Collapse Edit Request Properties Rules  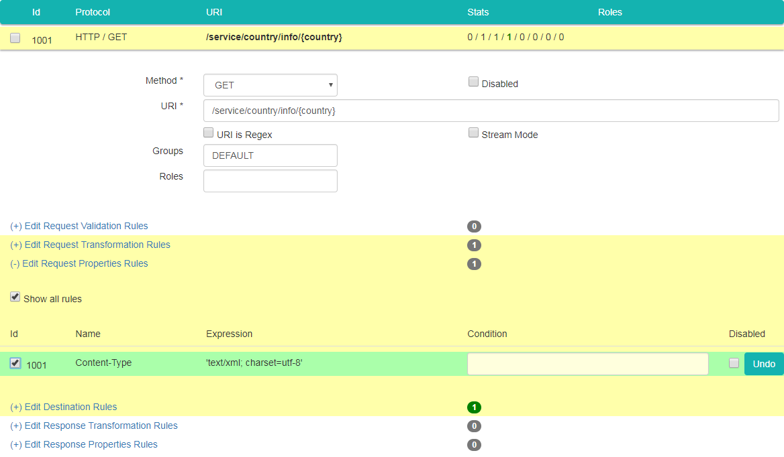pos(79,263)
